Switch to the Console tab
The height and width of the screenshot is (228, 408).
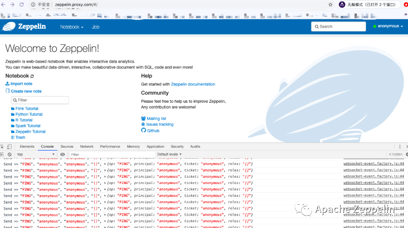[x=47, y=147]
